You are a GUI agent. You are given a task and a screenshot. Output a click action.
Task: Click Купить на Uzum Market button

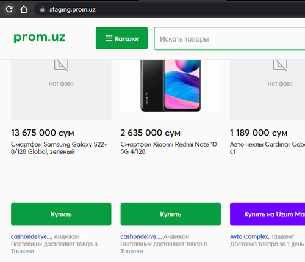(267, 214)
